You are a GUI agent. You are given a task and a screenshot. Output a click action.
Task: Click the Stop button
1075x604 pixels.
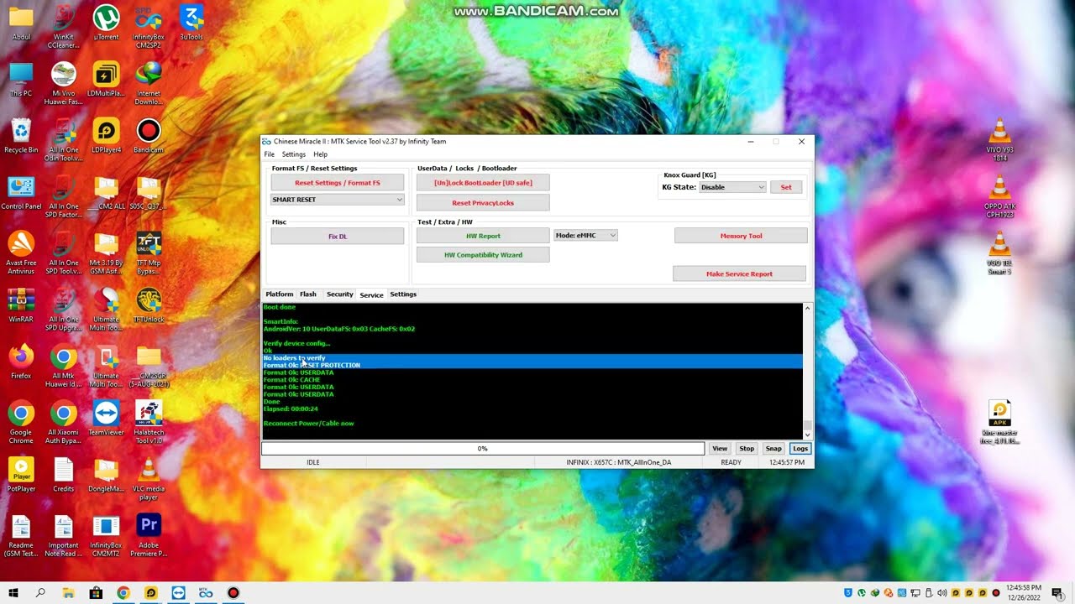pos(747,449)
